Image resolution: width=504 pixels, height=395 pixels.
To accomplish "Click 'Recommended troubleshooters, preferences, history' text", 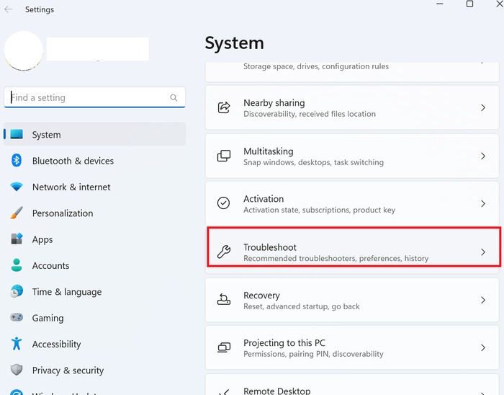I will click(336, 258).
